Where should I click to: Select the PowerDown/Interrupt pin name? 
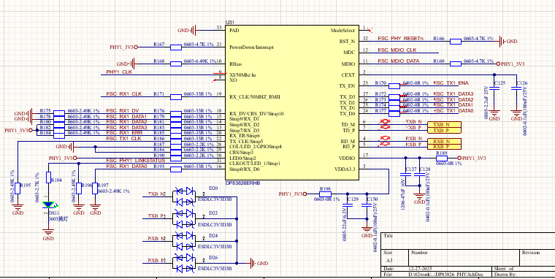click(x=251, y=47)
